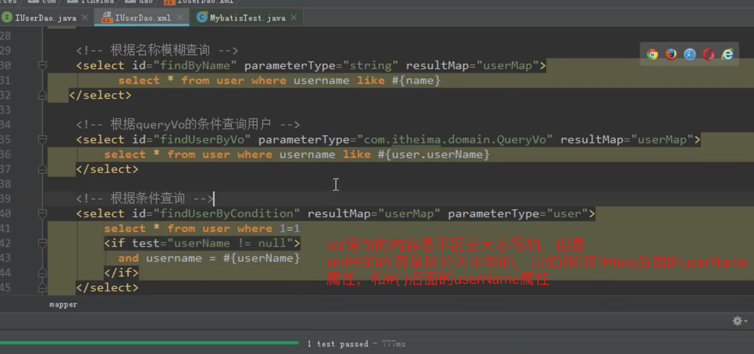
Task: Click the 根据queryVo的条件查询用户 comment
Action: (x=191, y=124)
